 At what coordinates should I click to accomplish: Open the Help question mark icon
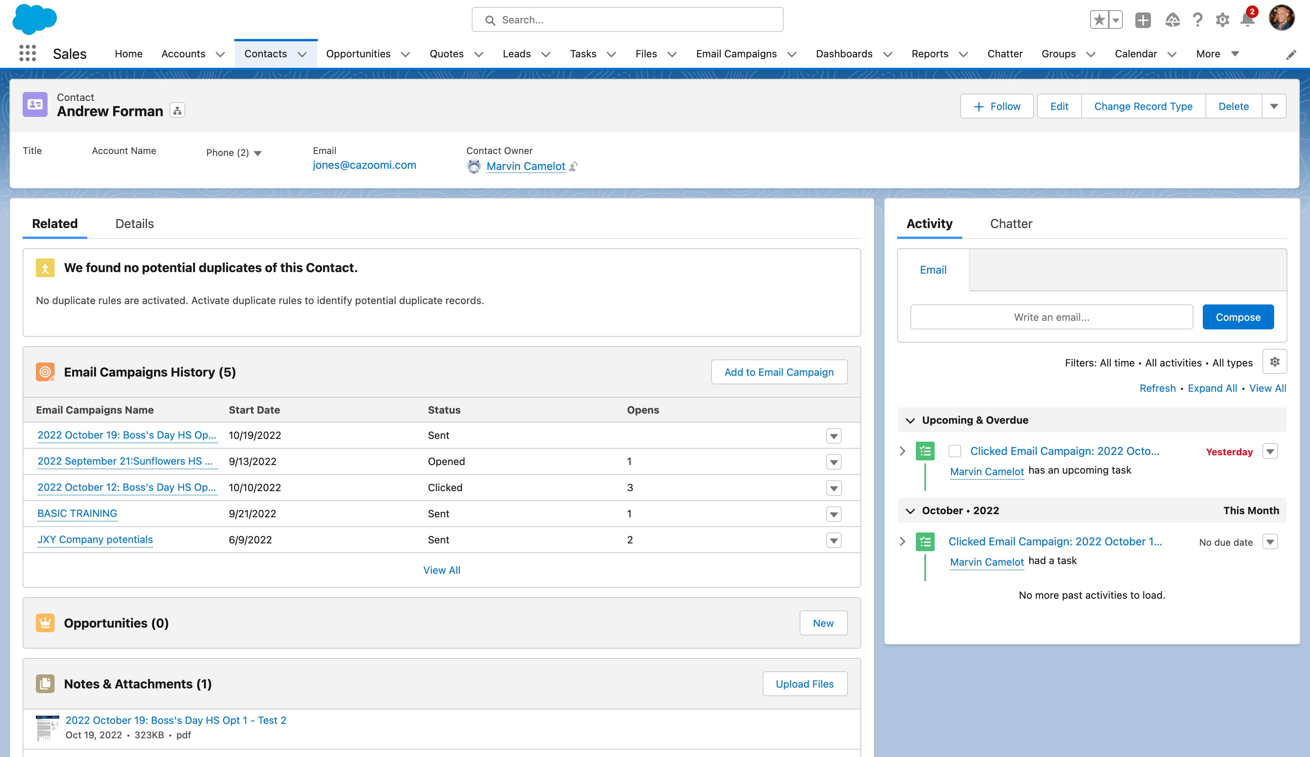1198,20
